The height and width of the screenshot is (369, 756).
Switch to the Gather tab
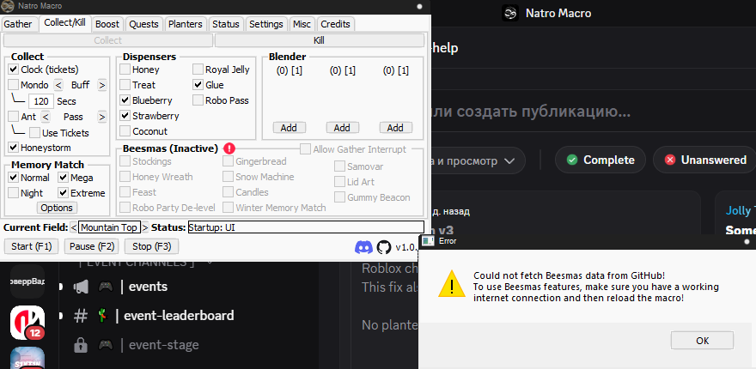tap(18, 24)
